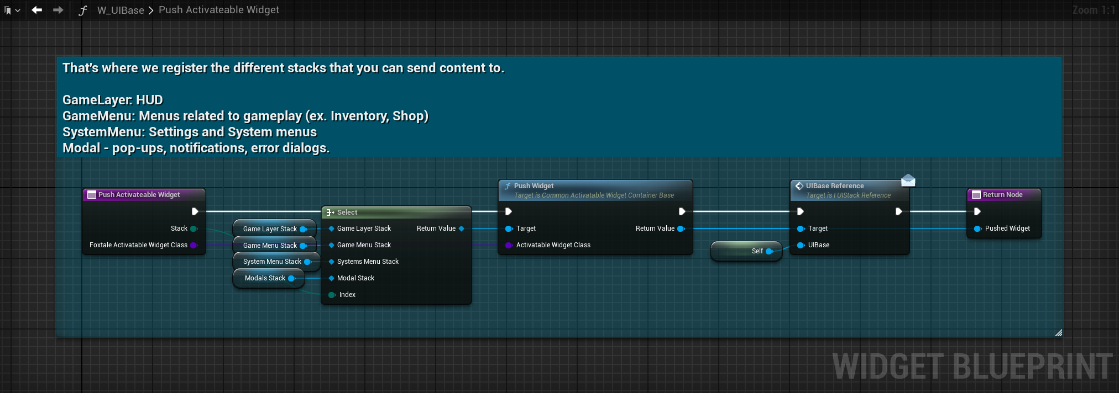This screenshot has width=1119, height=393.
Task: Click the Stack output pin on entry node
Action: 194,229
